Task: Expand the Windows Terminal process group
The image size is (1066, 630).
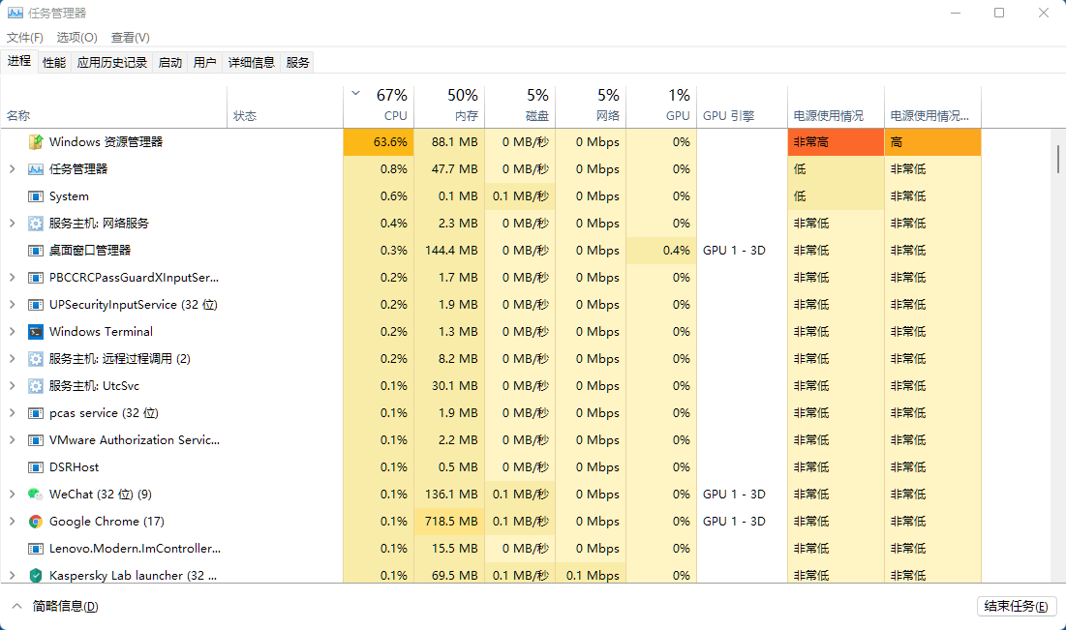Action: (13, 332)
